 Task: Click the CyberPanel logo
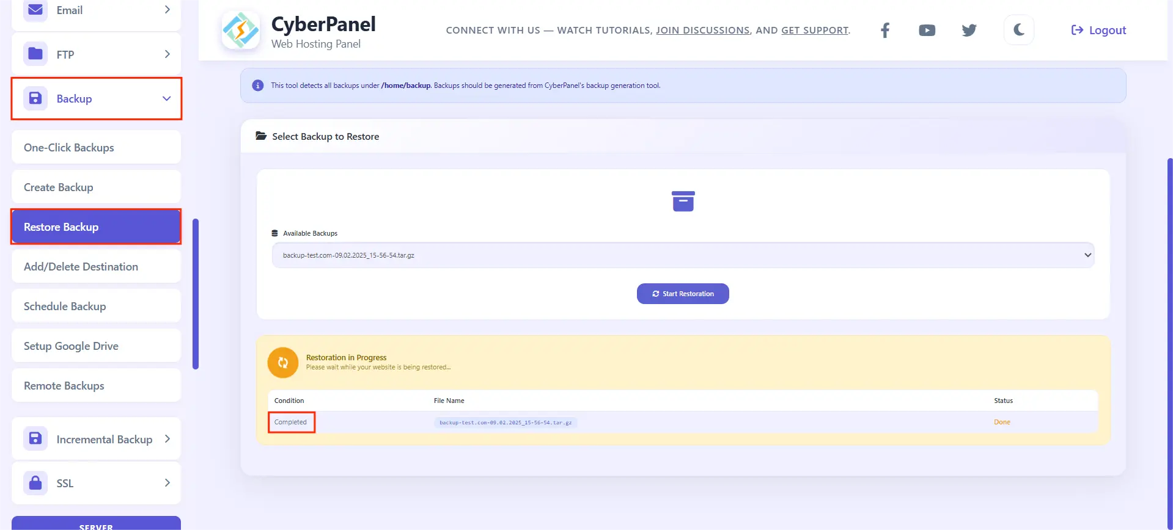coord(241,31)
